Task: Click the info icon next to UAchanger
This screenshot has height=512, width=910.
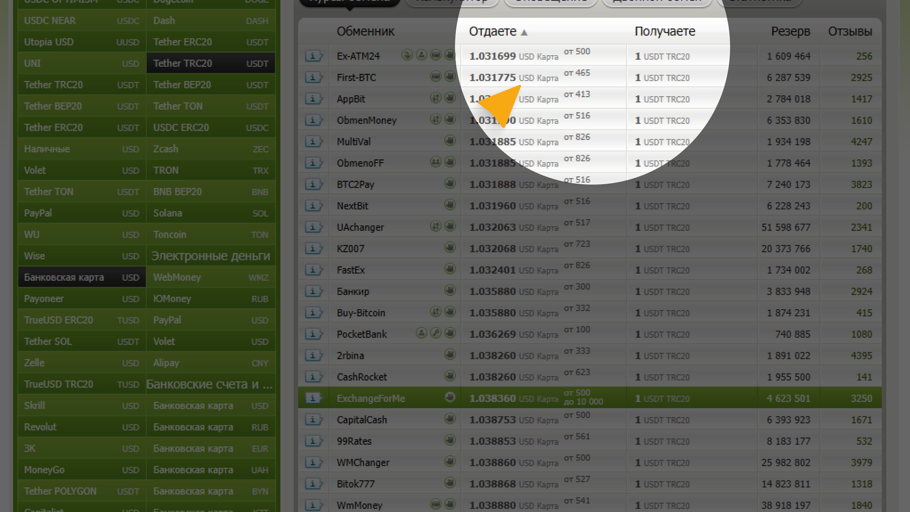Action: [313, 227]
